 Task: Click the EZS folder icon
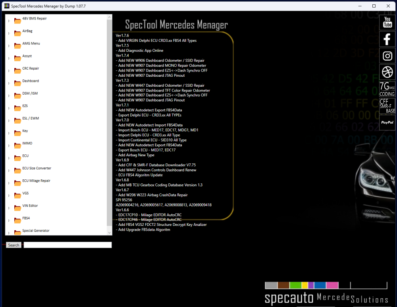(17, 108)
